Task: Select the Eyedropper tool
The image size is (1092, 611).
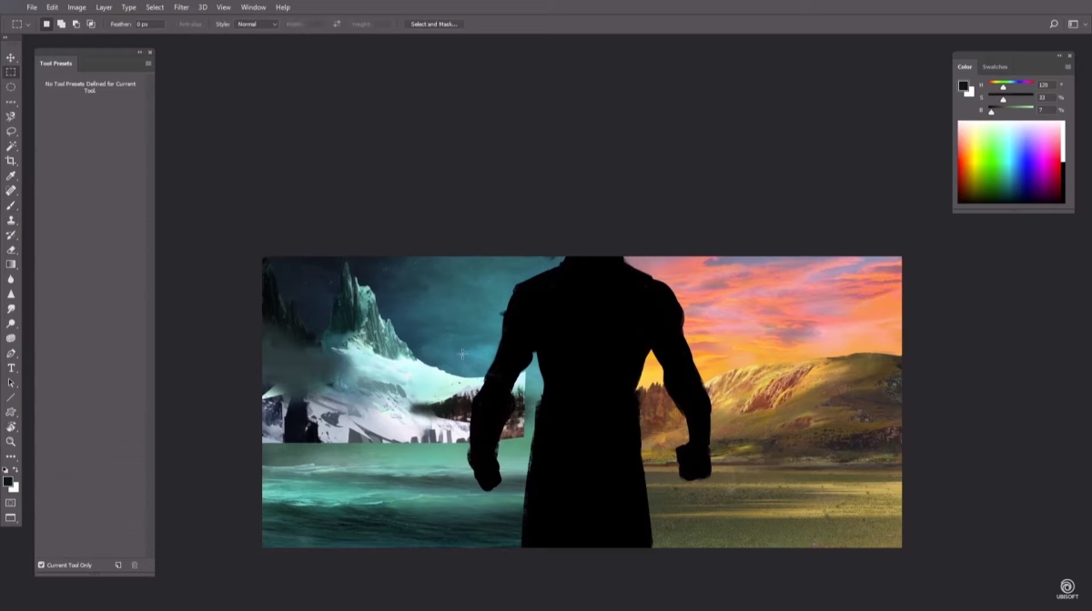Action: click(11, 175)
